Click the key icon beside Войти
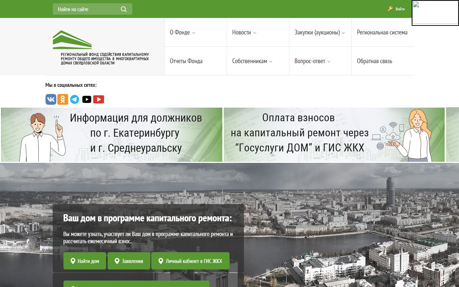Screen dimensions: 459x287 pyautogui.click(x=390, y=9)
